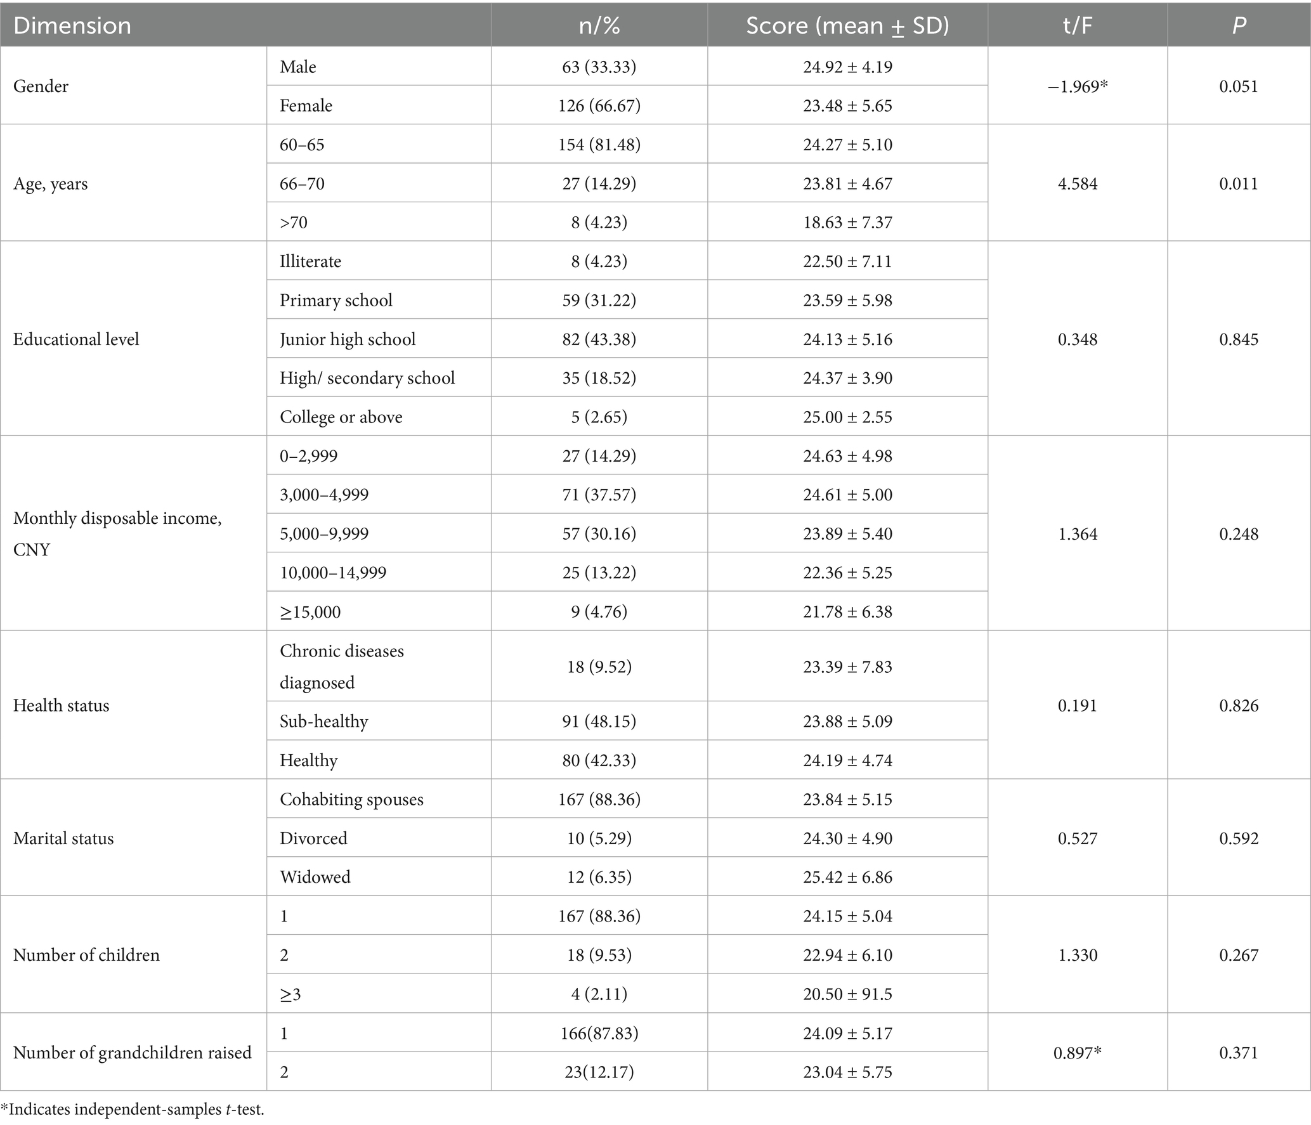The width and height of the screenshot is (1311, 1125).
Task: Click the Health status label
Action: pos(61,705)
